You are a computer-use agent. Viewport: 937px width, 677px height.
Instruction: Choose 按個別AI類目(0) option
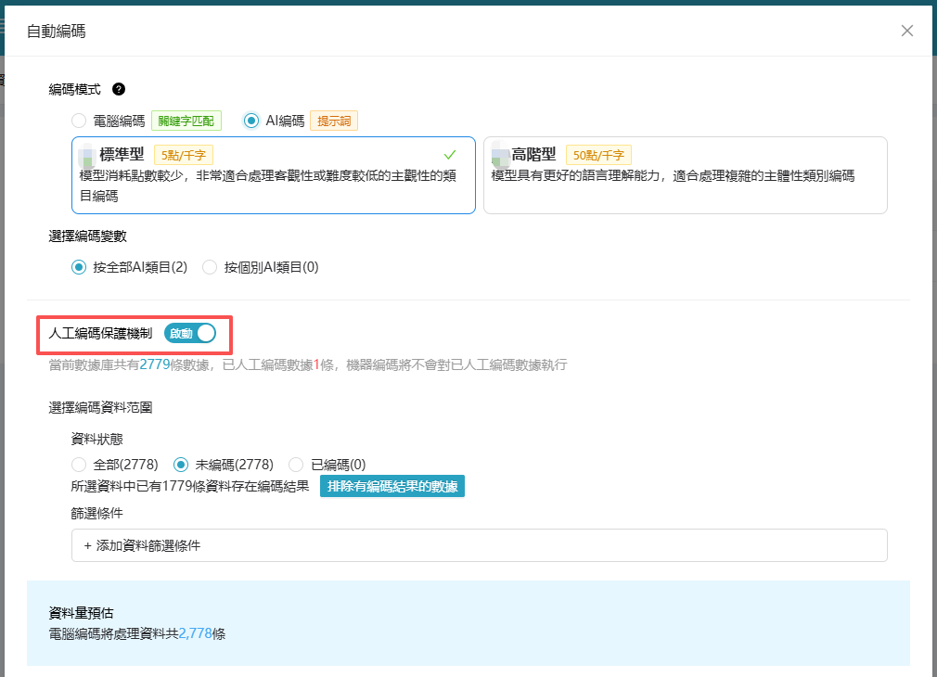click(210, 267)
